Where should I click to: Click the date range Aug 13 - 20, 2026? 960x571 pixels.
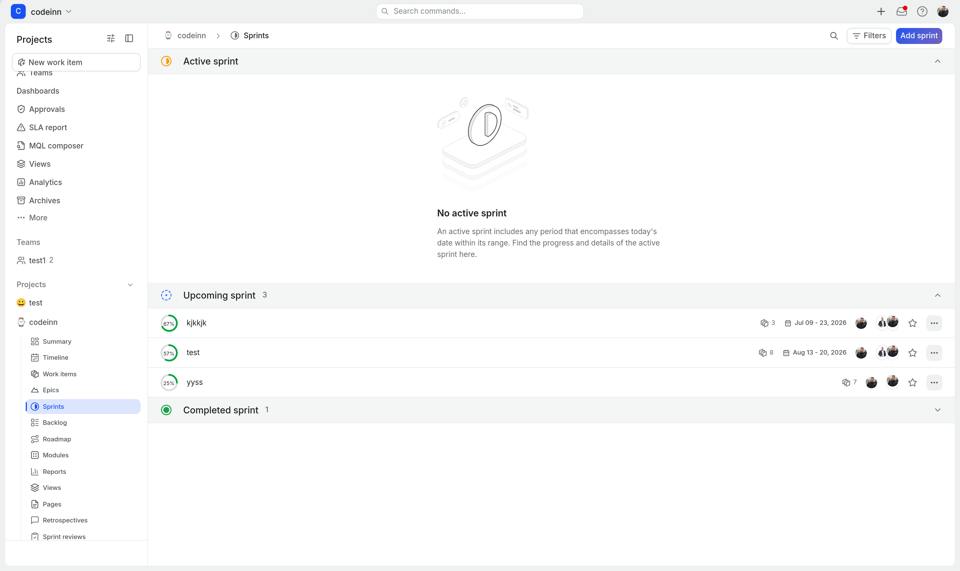click(815, 353)
